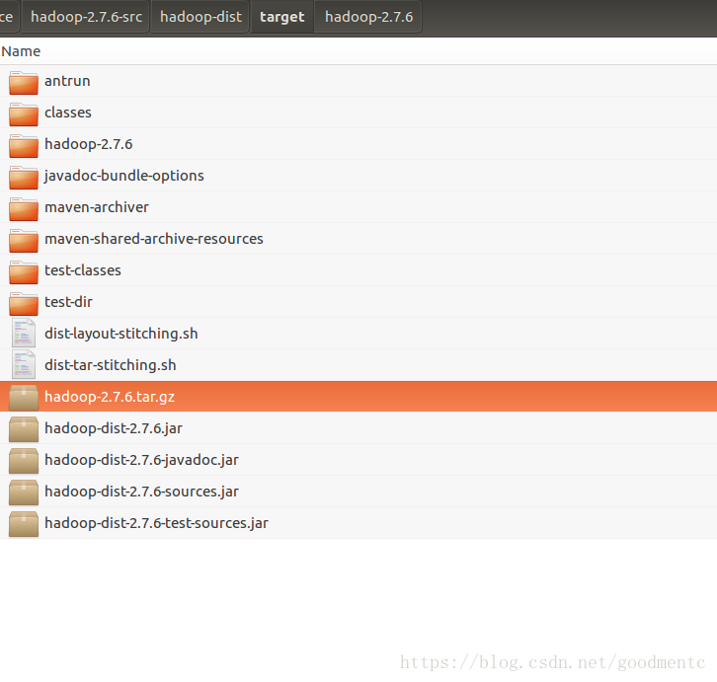Screen dimensions: 717x682
Task: Click the maven-archiver folder icon
Action: [x=24, y=208]
